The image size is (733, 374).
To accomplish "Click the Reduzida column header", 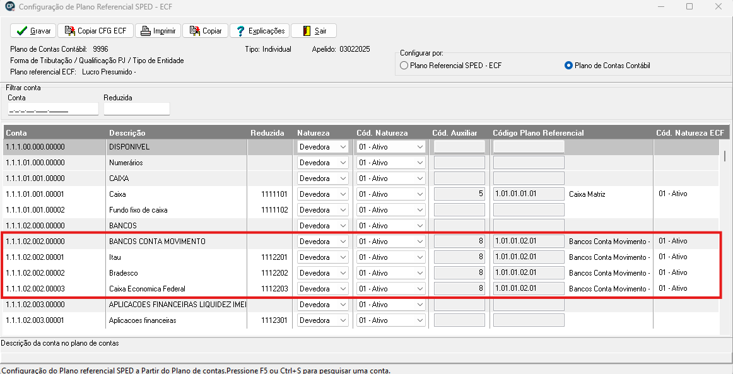I will pos(267,133).
